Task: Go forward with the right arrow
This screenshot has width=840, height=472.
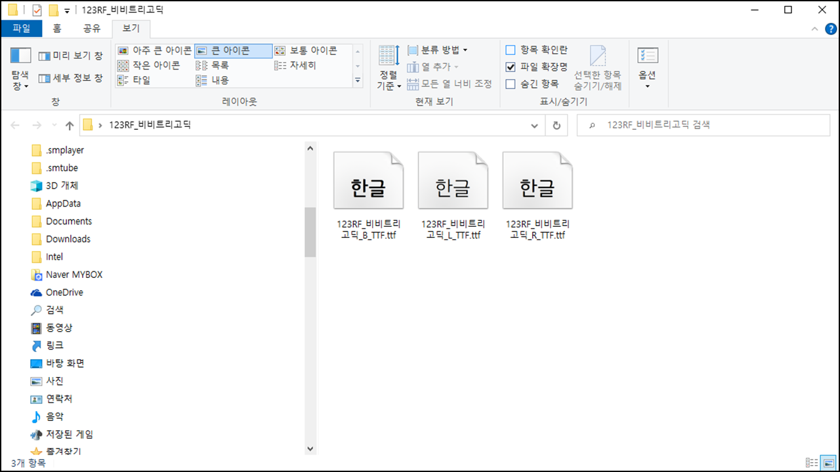Action: (37, 125)
